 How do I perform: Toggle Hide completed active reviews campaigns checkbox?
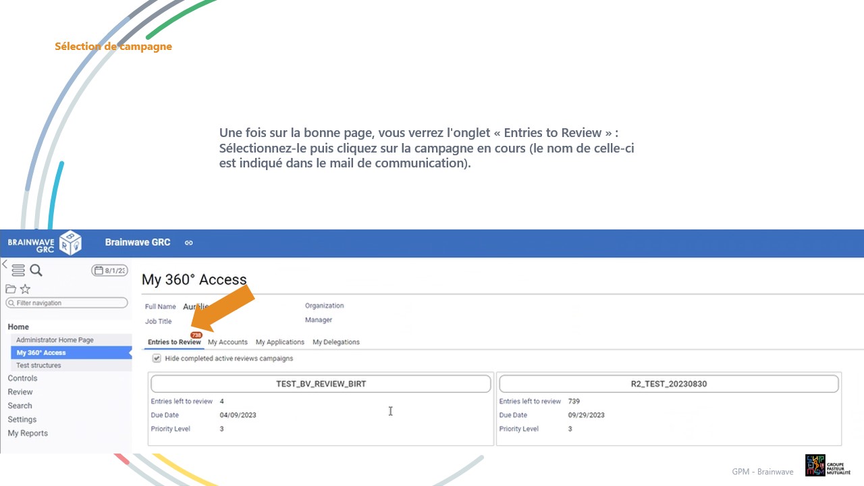(x=157, y=358)
